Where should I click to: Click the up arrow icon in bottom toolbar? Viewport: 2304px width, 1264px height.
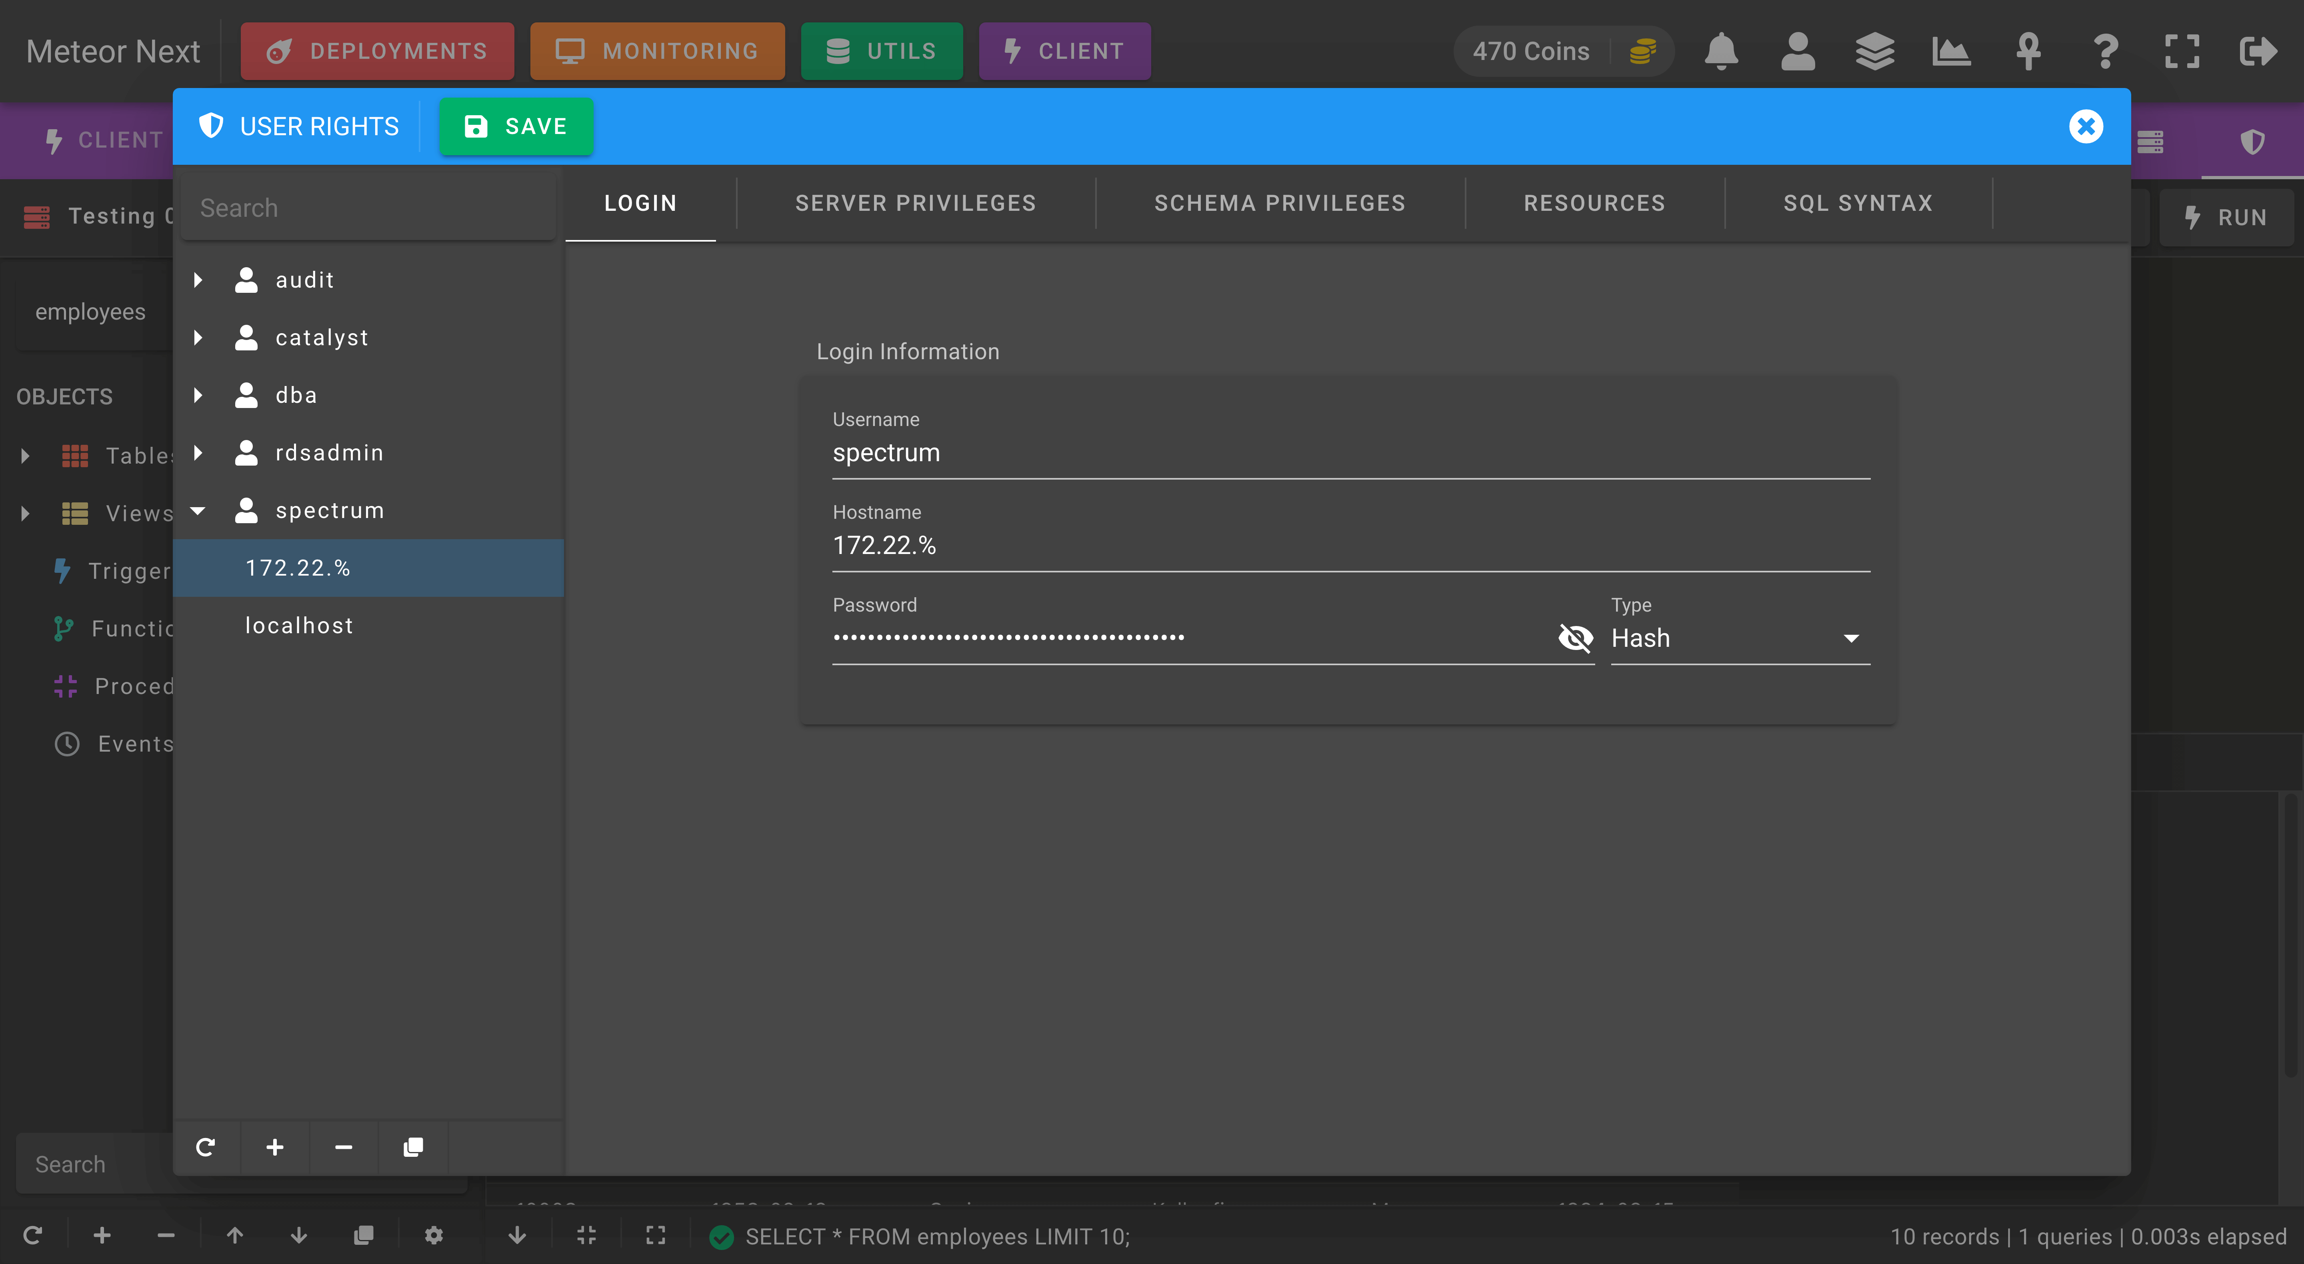[x=234, y=1235]
